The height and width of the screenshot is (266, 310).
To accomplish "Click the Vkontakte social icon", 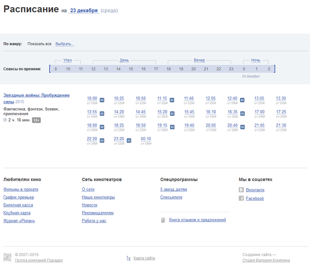I will pyautogui.click(x=241, y=190).
